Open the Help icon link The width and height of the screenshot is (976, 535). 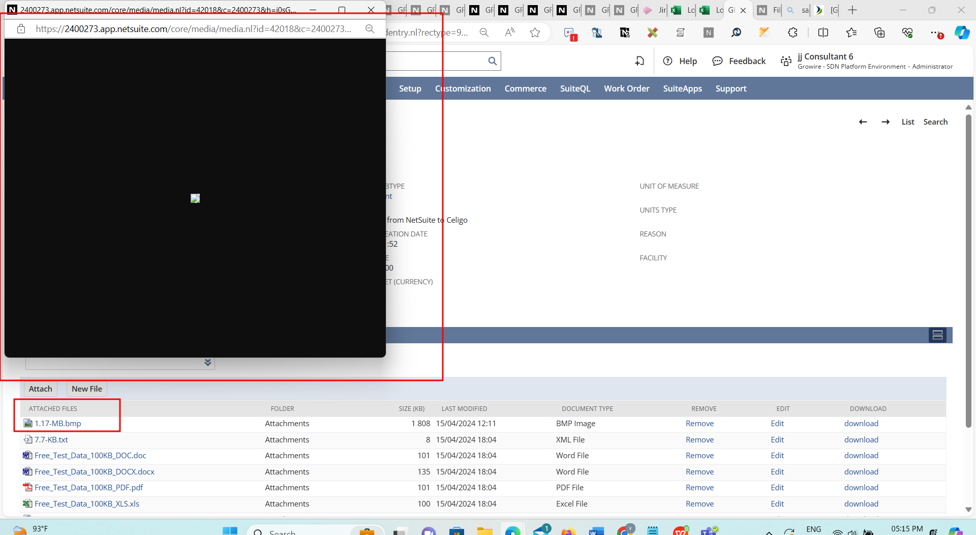tap(680, 61)
